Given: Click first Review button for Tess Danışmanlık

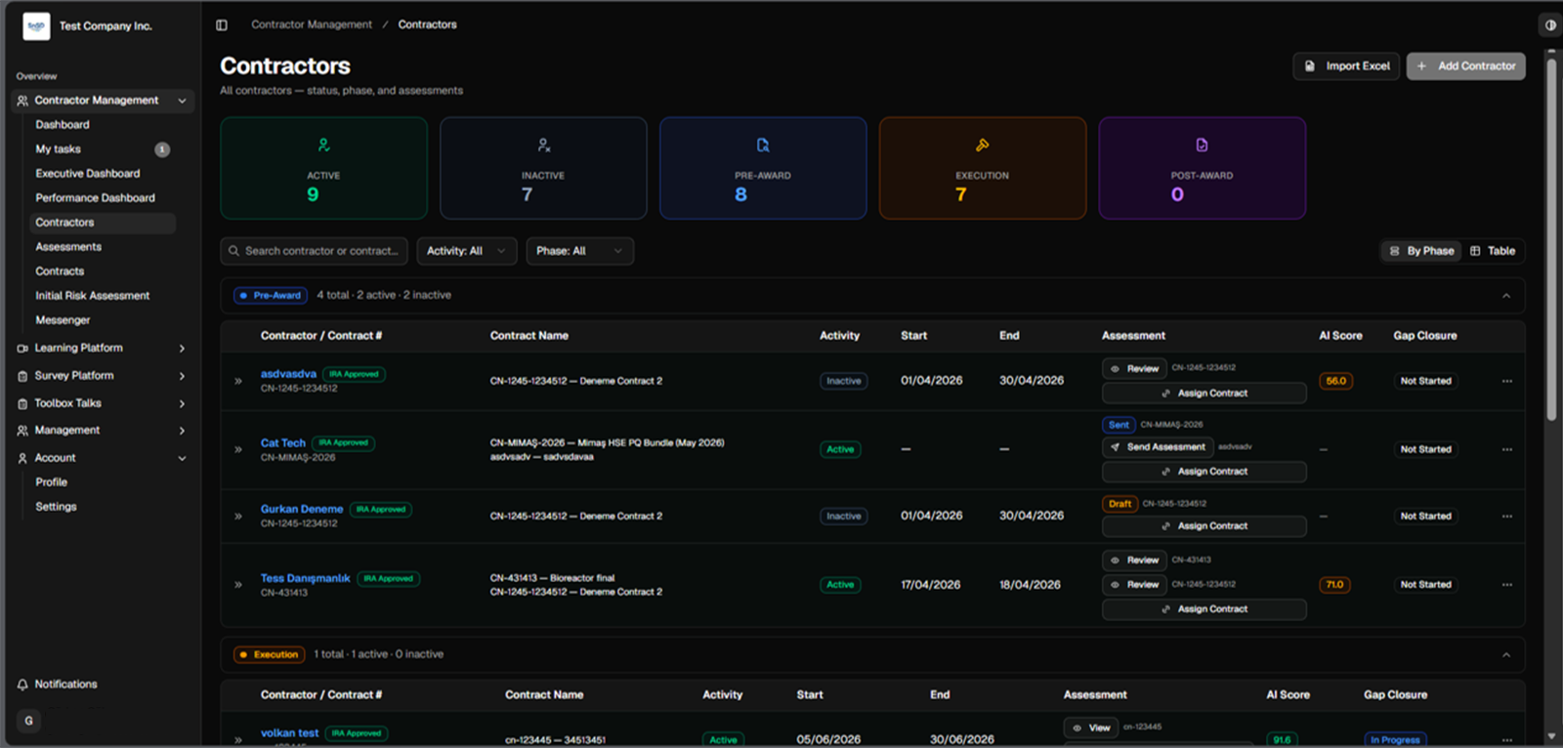Looking at the screenshot, I should tap(1134, 561).
